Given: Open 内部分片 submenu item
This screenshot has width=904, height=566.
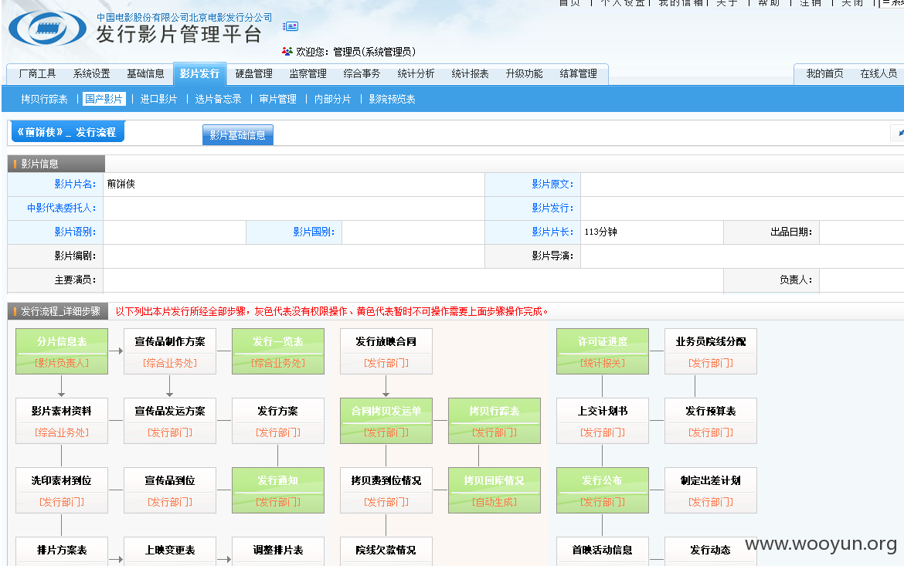Looking at the screenshot, I should point(333,99).
